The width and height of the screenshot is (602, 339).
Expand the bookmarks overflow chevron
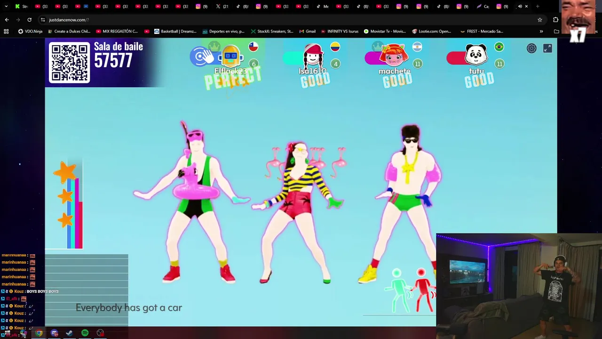541,32
